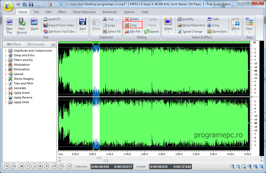Expand Filters and EQ category

pos(6,60)
